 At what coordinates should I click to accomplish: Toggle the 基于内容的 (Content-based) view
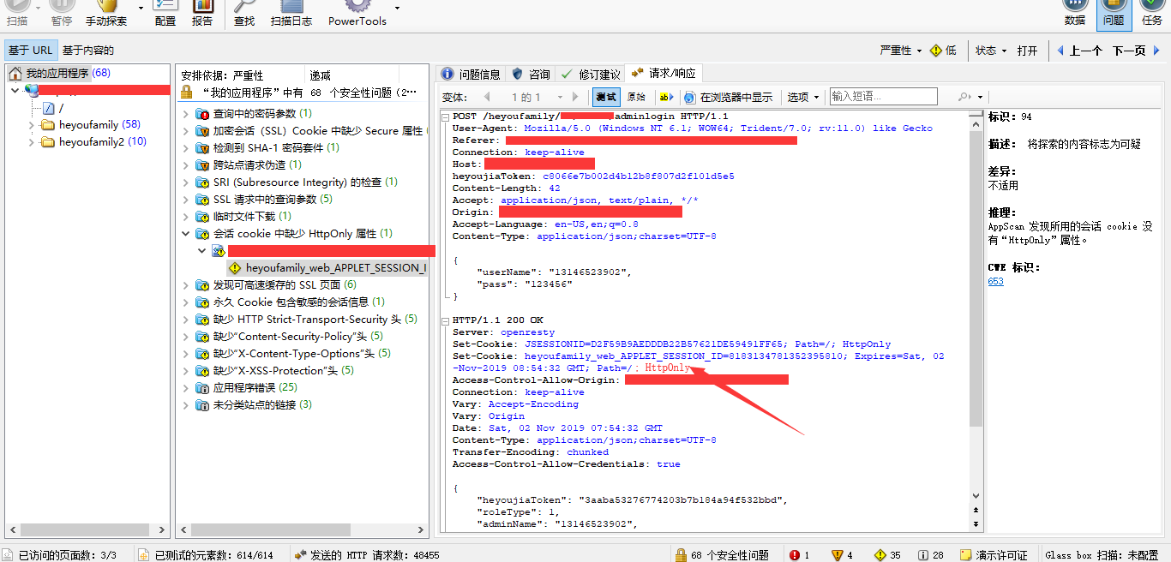(x=87, y=51)
